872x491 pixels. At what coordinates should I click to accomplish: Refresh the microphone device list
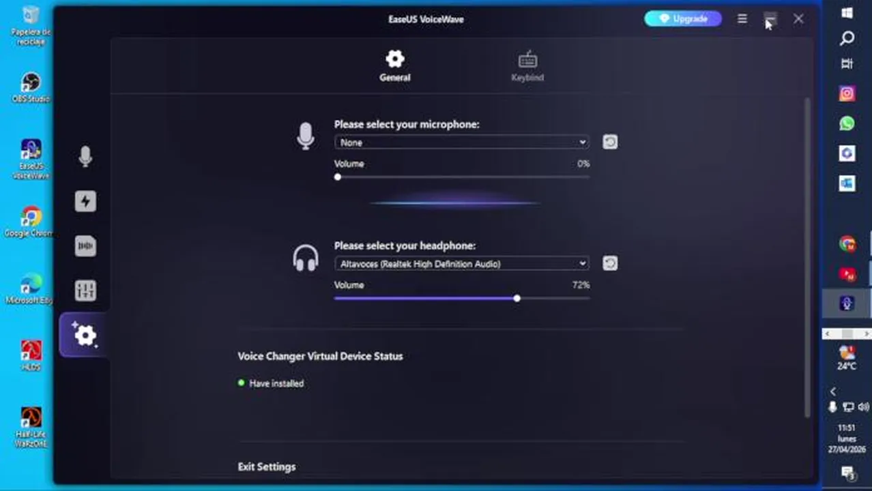(x=610, y=142)
